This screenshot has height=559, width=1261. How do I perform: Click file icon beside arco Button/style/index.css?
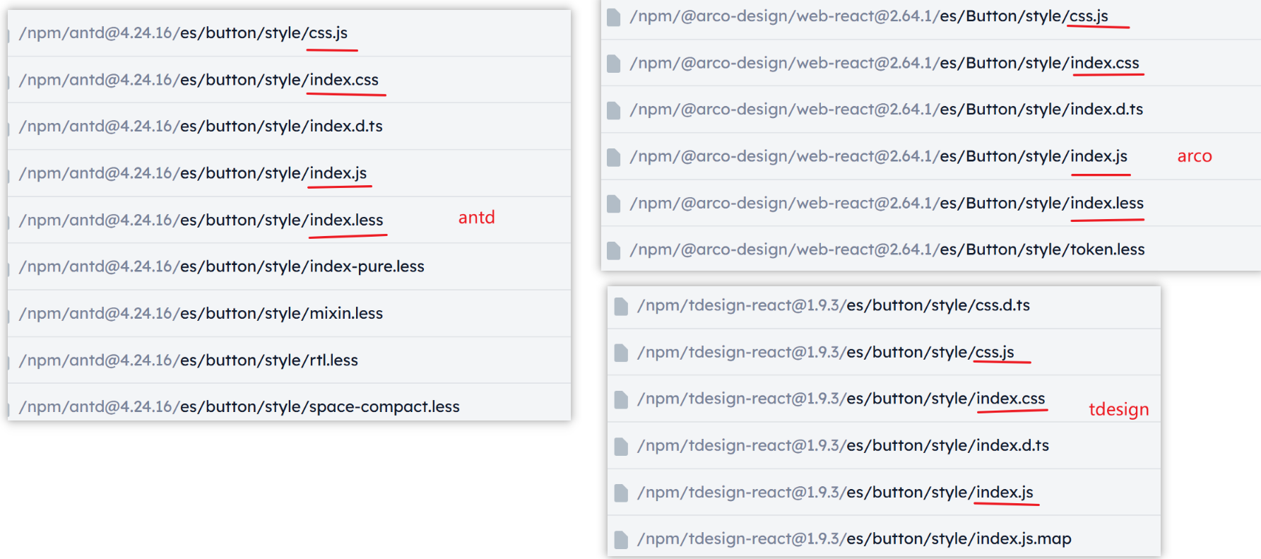[x=614, y=64]
